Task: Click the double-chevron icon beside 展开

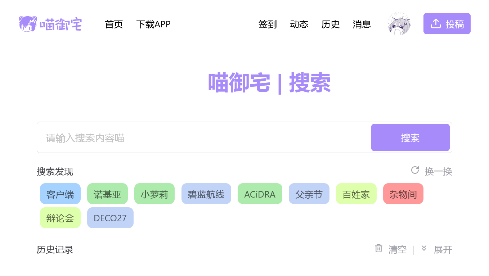Action: coord(424,248)
